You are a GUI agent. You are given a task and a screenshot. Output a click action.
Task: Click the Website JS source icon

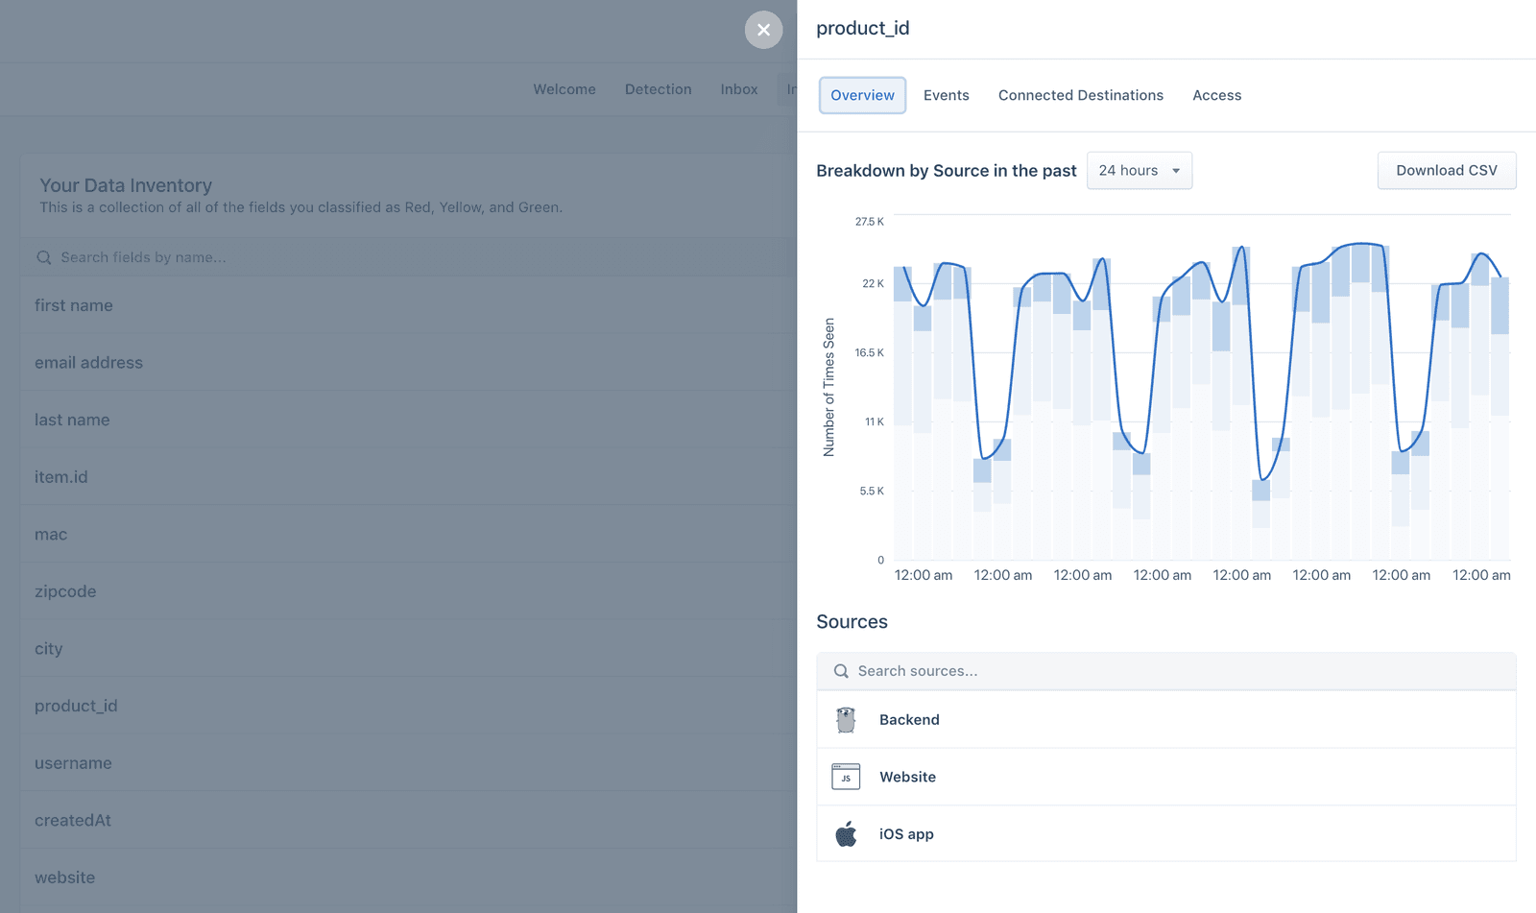coord(846,777)
